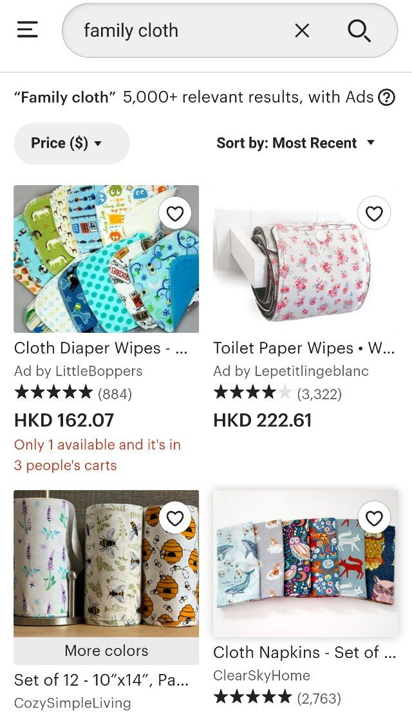Image resolution: width=412 pixels, height=714 pixels.
Task: Open the Sort by: Most Recent dropdown
Action: [x=295, y=143]
